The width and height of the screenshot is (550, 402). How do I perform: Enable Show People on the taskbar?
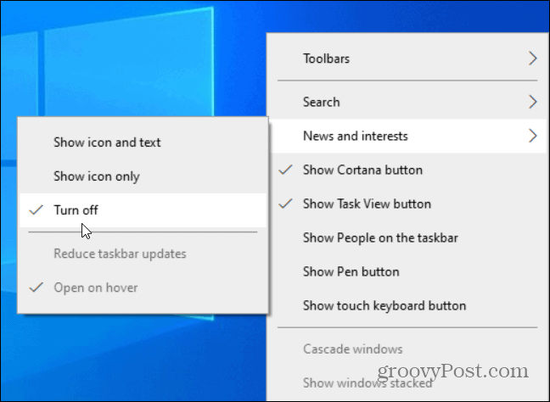point(407,238)
